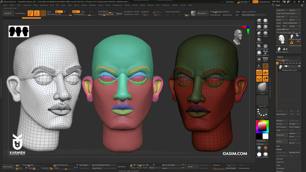Open the current Move brush thumbnail
Screen dimensions: 306x172
[262, 88]
